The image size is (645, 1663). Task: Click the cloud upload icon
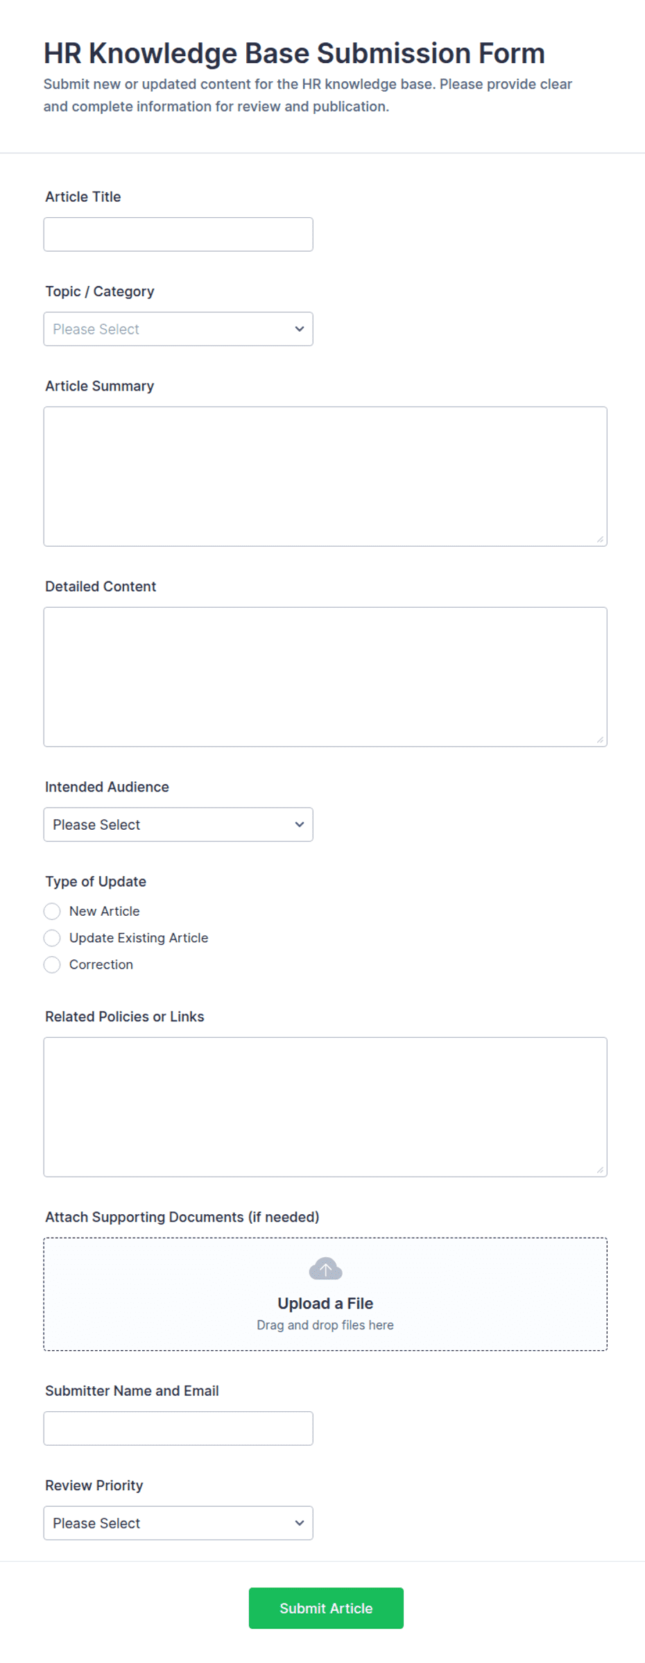pos(325,1269)
